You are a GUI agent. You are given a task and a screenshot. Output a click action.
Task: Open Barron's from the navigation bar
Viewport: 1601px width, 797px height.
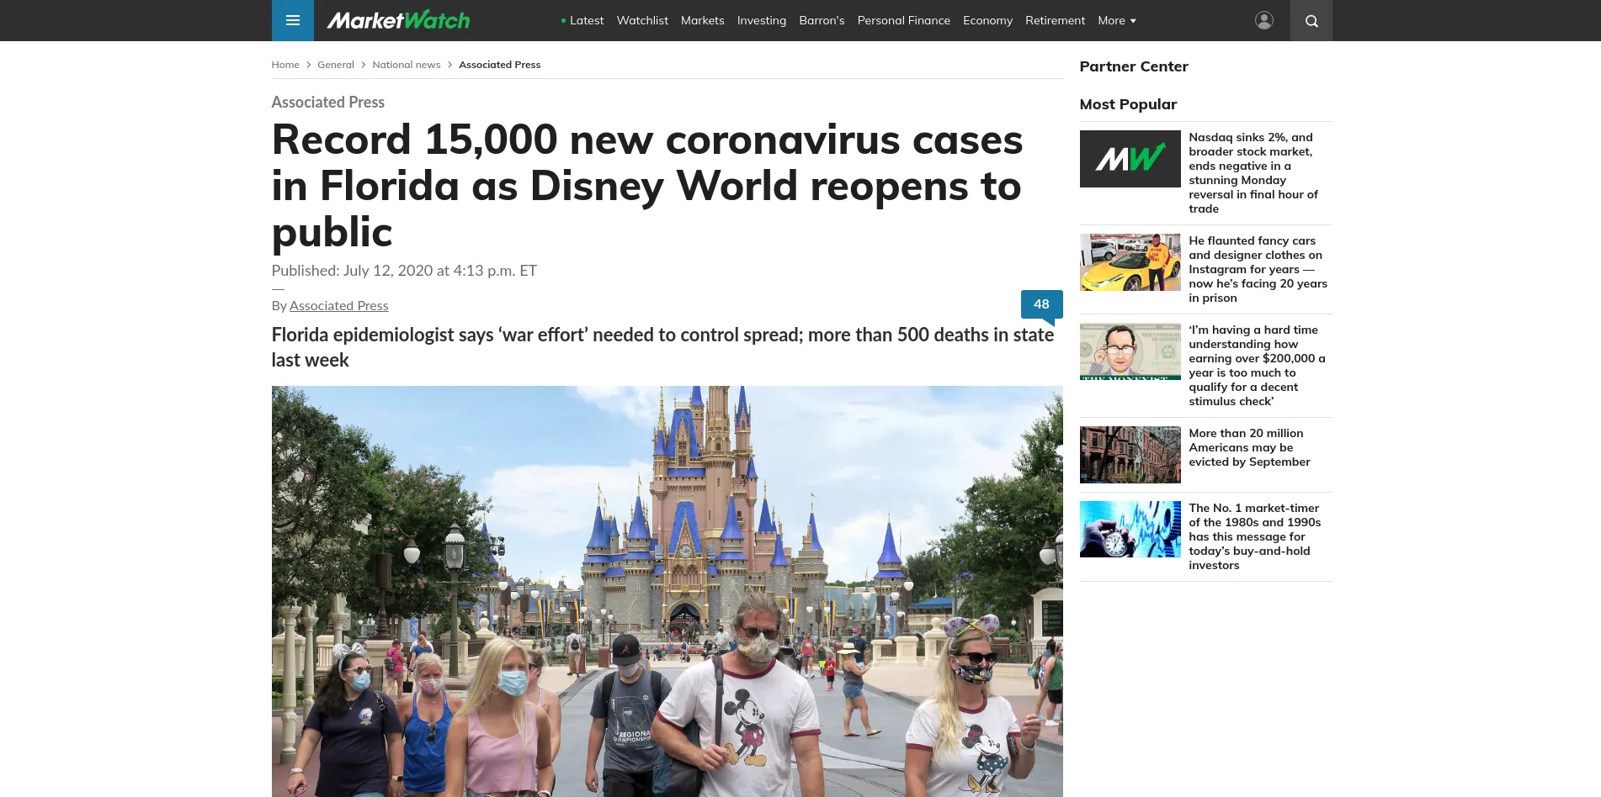coord(822,20)
